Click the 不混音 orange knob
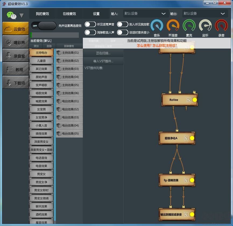Image resolution: width=233 pixels, height=226 pixels. point(173,26)
